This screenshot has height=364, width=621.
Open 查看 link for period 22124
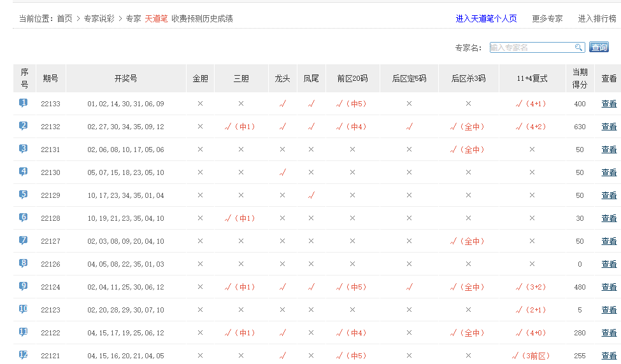tap(609, 287)
